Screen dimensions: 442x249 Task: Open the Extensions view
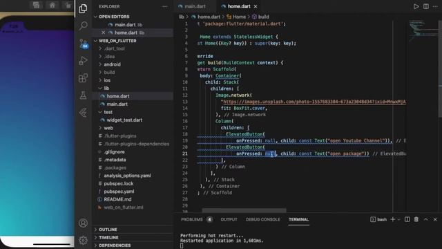tap(83, 78)
